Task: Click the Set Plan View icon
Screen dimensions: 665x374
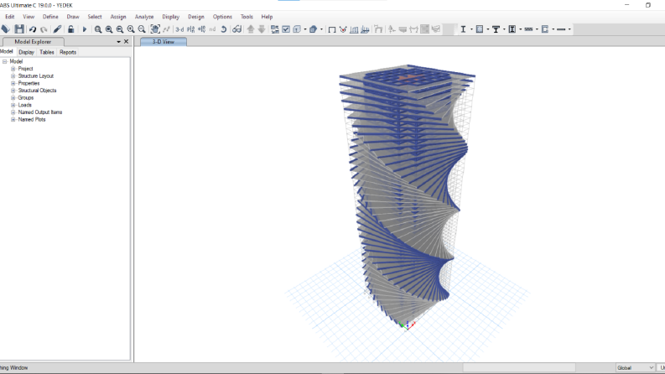Action: pyautogui.click(x=191, y=29)
